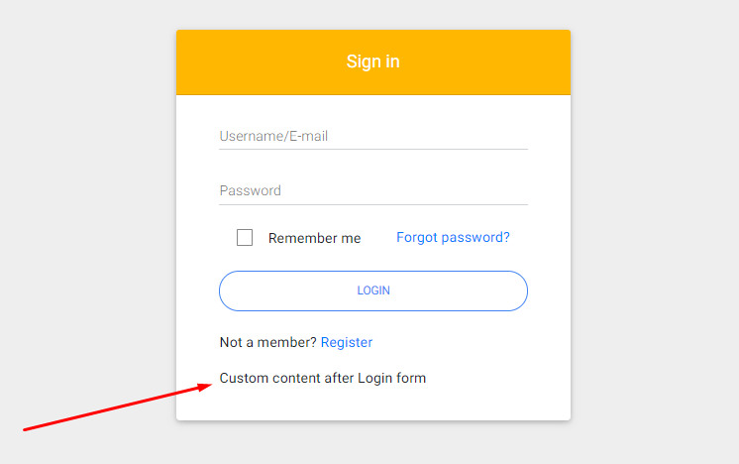Click the underline beneath the Password field
Screen dimensions: 739x464
tap(372, 204)
